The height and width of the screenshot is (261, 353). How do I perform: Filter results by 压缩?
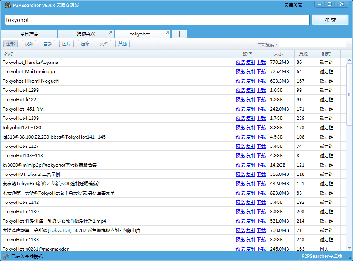coord(85,44)
